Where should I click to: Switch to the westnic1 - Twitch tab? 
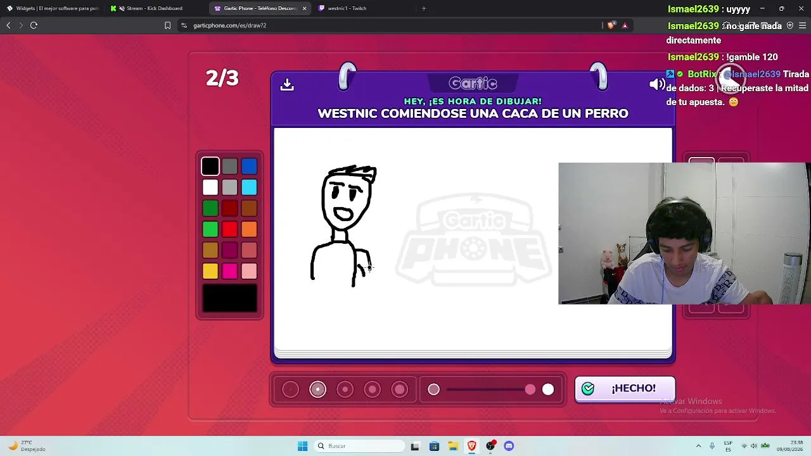[364, 8]
